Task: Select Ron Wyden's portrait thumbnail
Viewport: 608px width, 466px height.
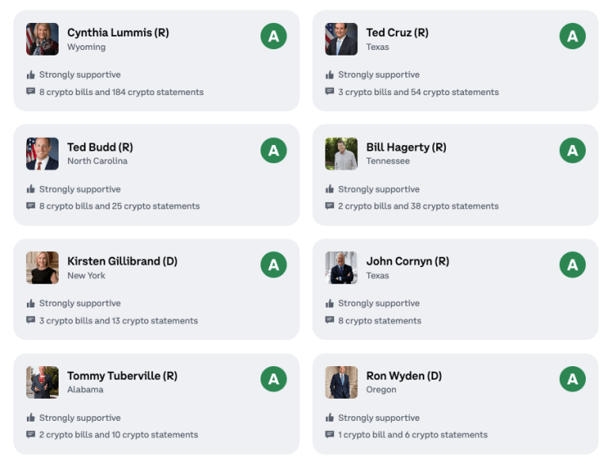Action: [x=341, y=382]
